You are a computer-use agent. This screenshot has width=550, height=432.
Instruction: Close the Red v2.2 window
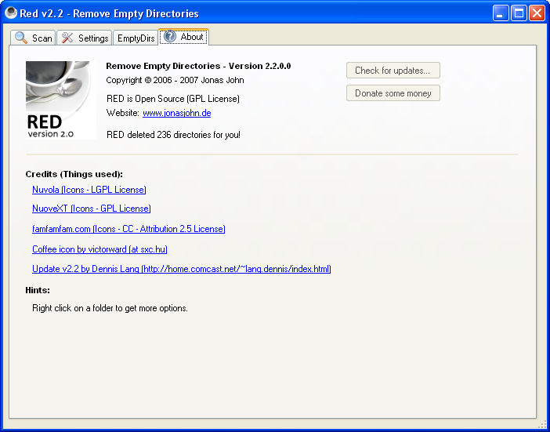(537, 13)
